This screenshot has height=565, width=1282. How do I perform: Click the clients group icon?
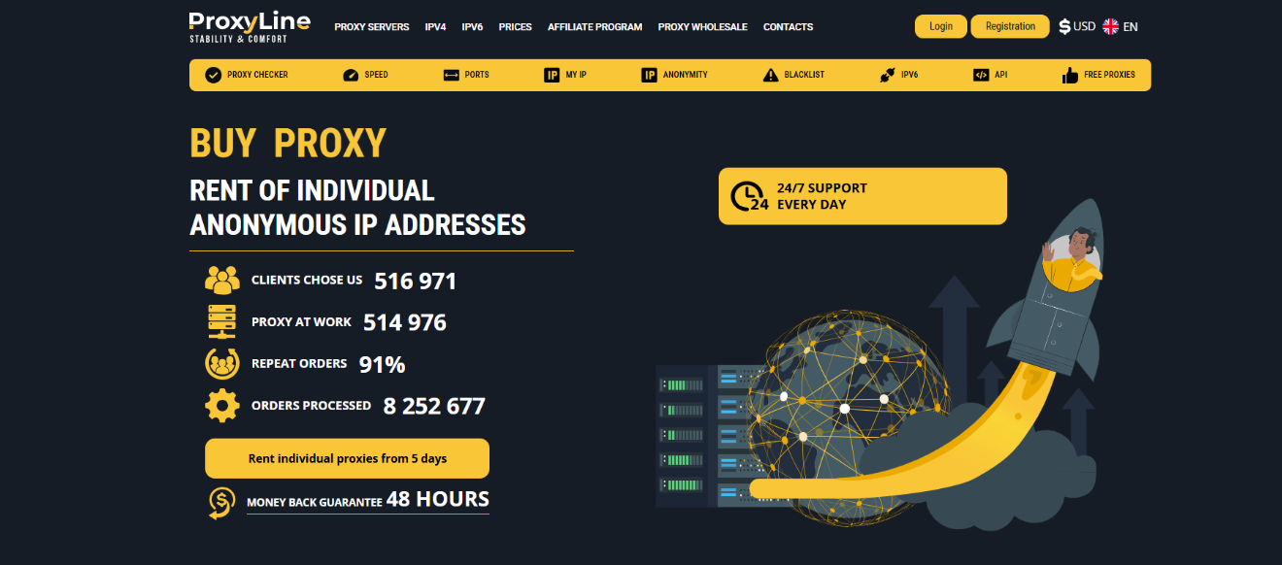pyautogui.click(x=222, y=280)
